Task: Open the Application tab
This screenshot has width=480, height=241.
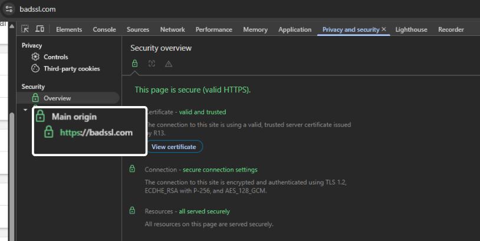Action: click(x=295, y=29)
